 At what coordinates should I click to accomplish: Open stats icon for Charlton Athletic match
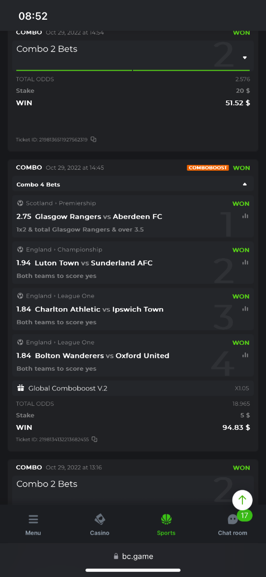[x=245, y=309]
